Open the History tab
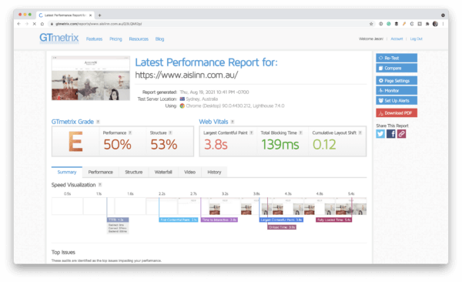 (214, 172)
